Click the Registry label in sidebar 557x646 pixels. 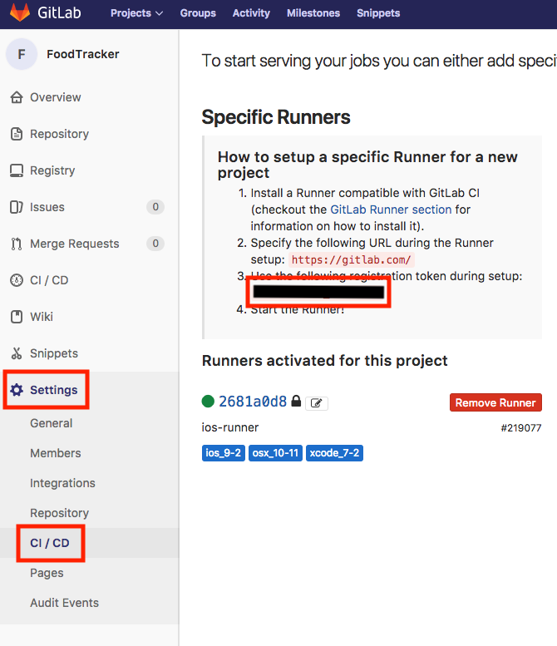click(x=52, y=170)
